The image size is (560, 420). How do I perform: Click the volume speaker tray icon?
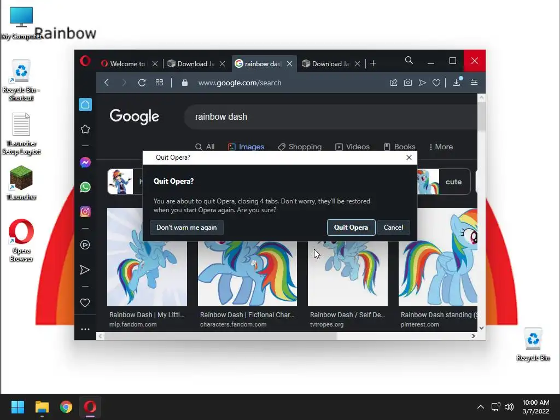pyautogui.click(x=509, y=407)
